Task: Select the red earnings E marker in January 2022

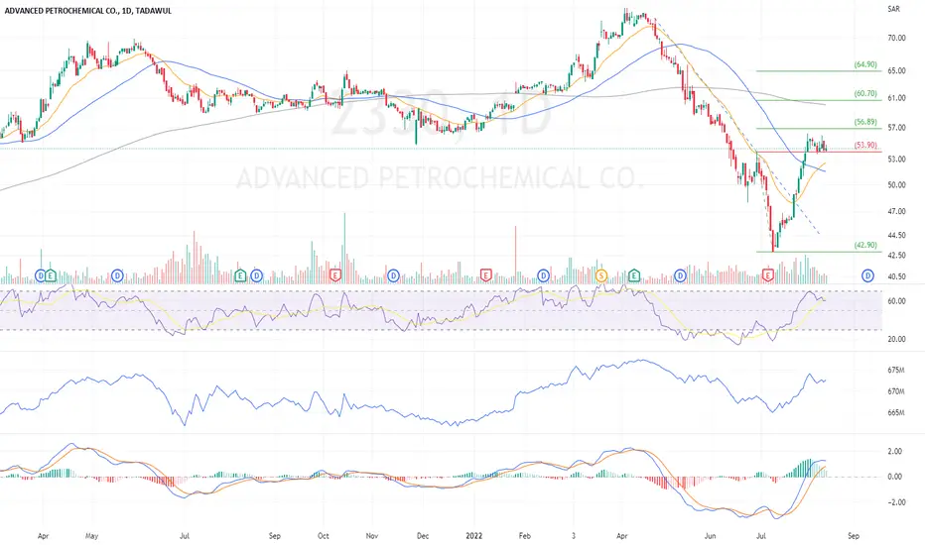Action: click(x=485, y=275)
